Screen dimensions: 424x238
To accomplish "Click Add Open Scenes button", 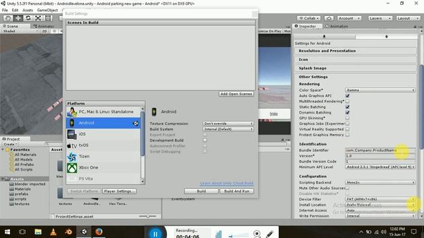I will click(236, 94).
